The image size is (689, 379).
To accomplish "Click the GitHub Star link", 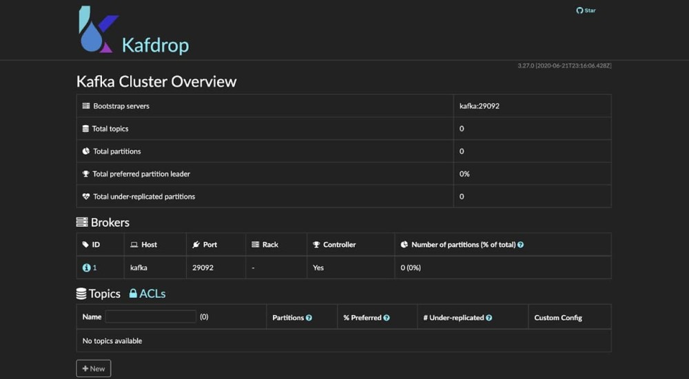I will coord(586,10).
